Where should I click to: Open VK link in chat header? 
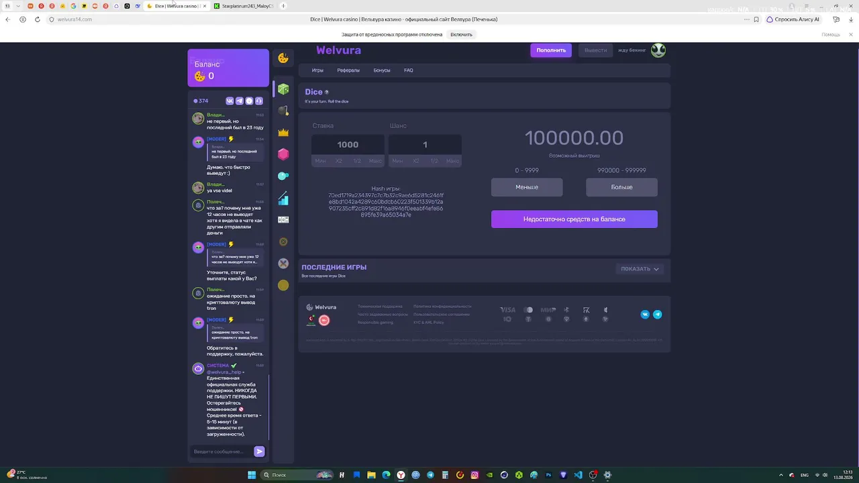[230, 101]
